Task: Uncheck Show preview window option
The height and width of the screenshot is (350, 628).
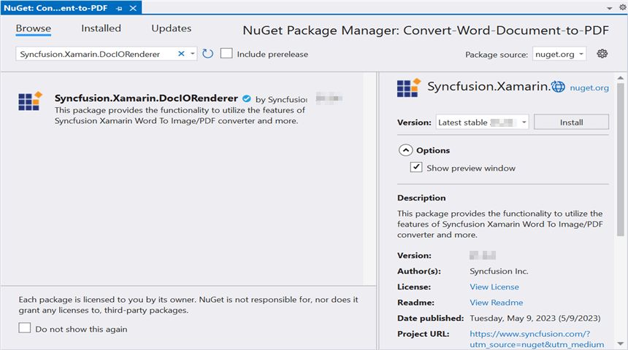Action: [x=416, y=167]
